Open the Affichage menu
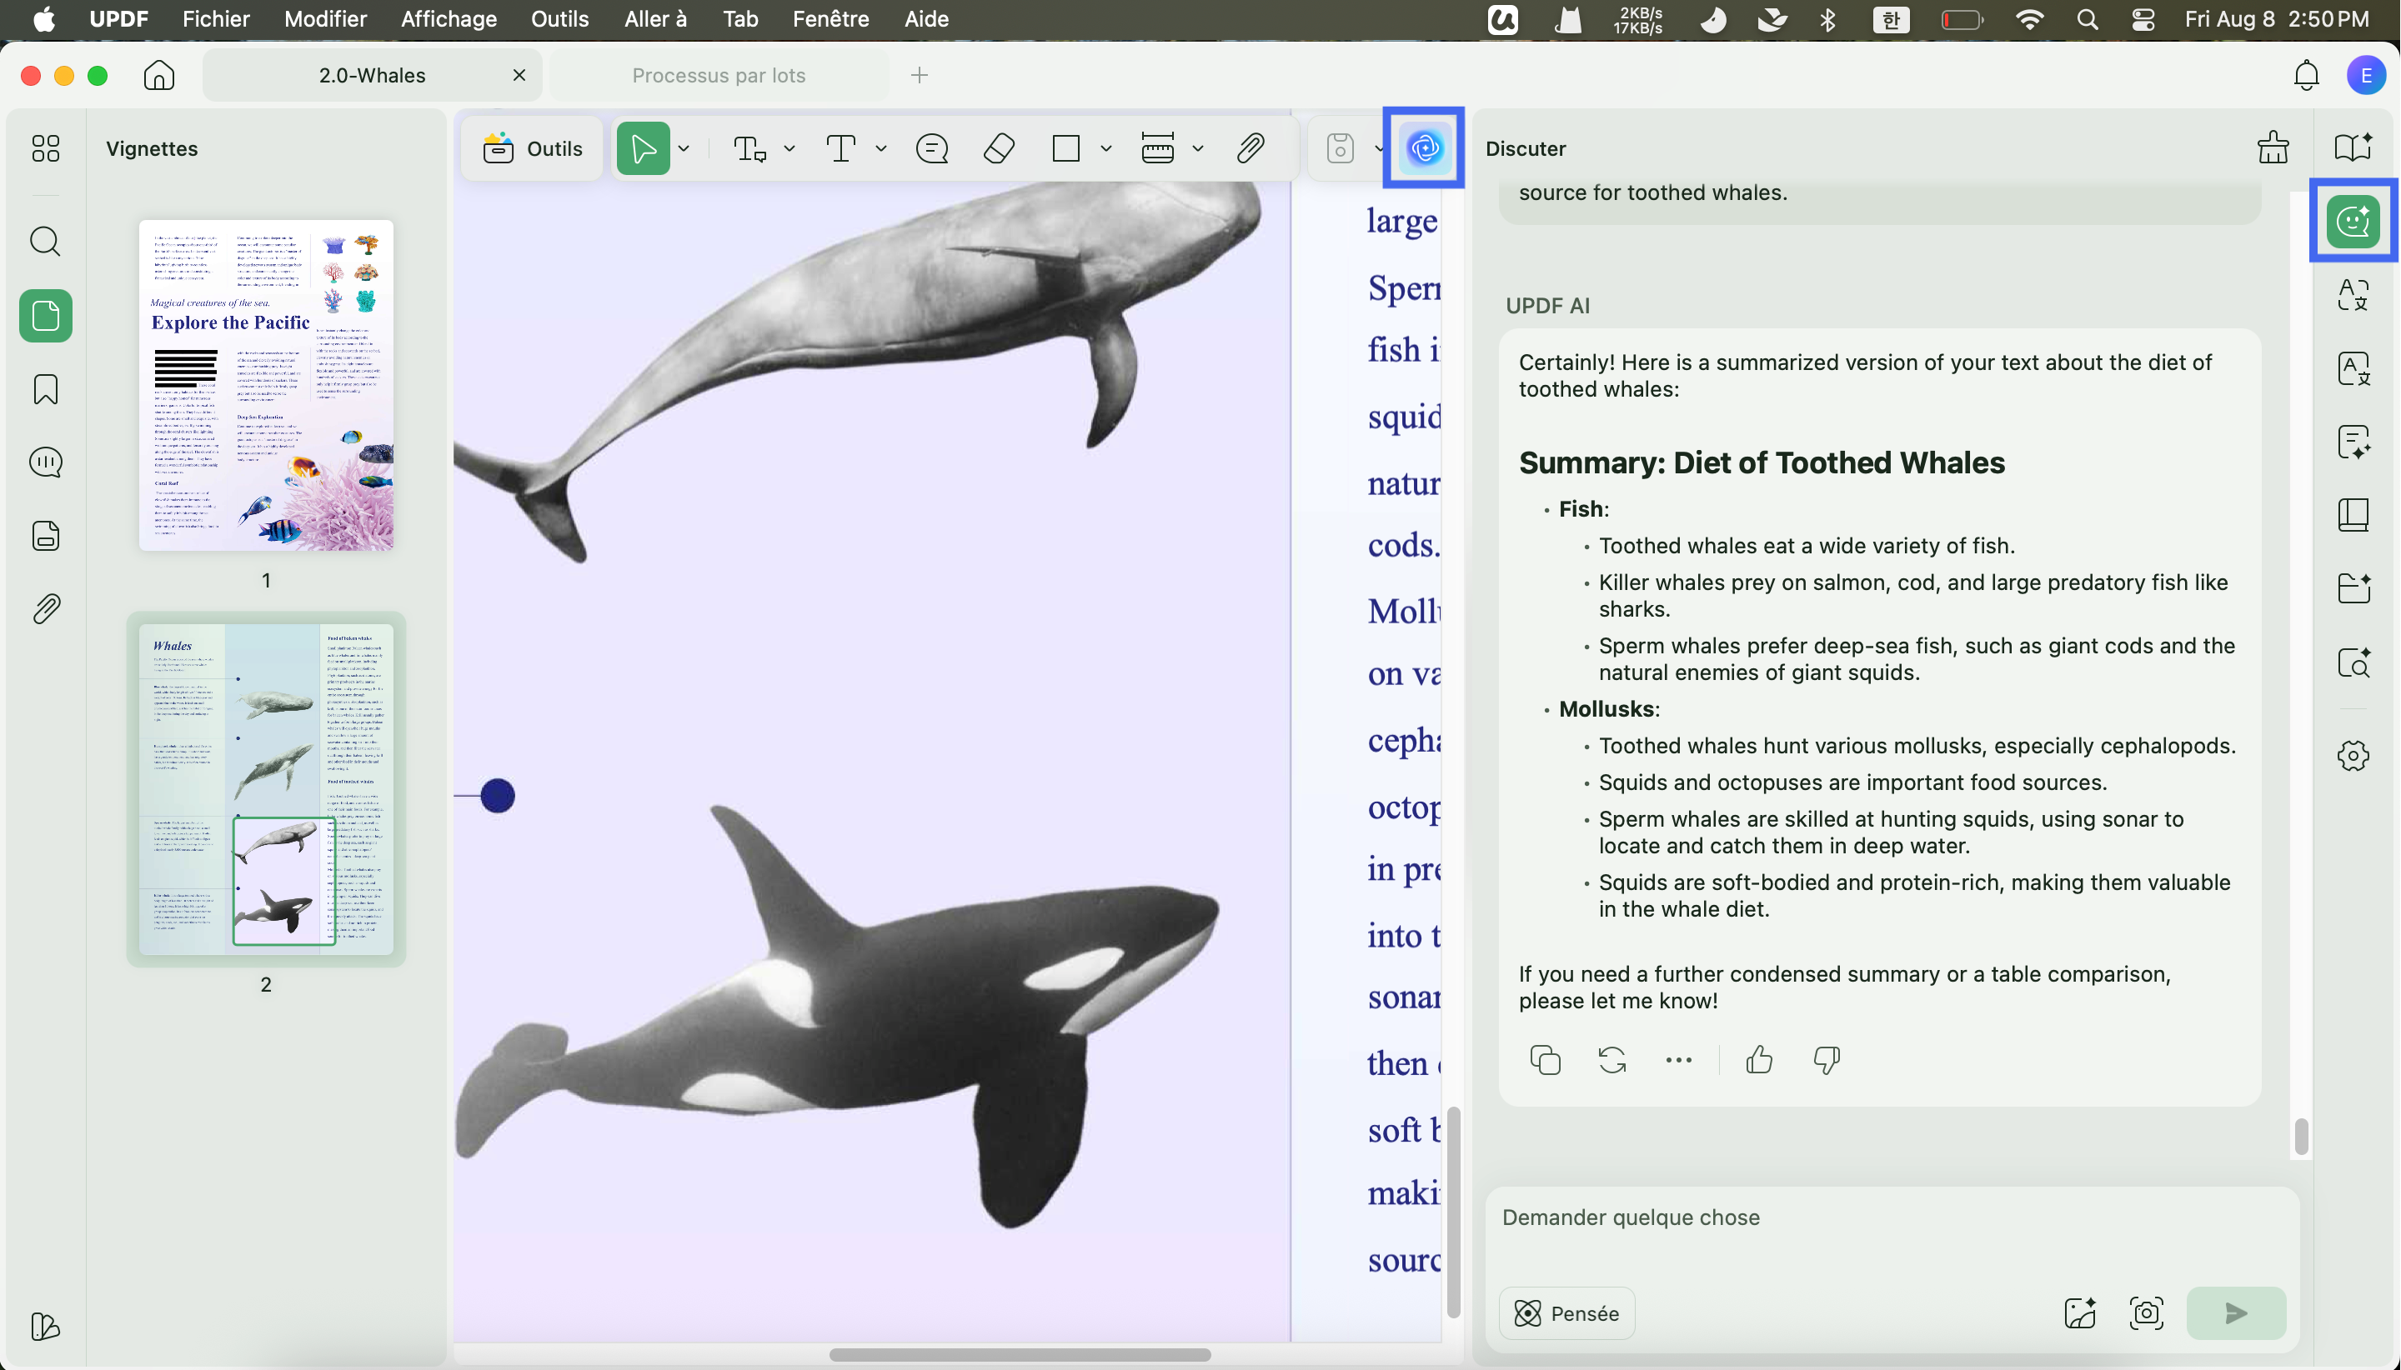This screenshot has height=1370, width=2401. coord(448,19)
